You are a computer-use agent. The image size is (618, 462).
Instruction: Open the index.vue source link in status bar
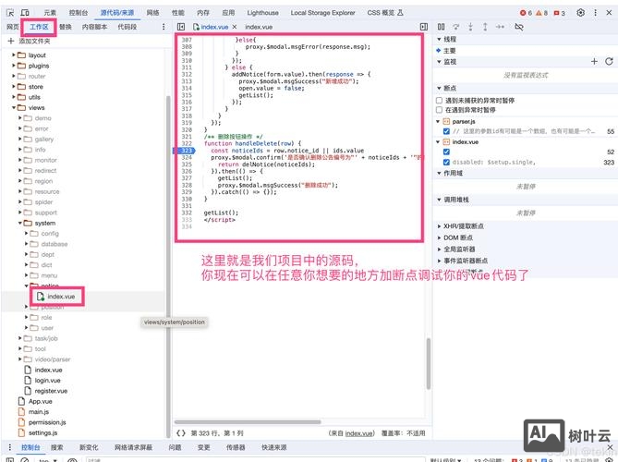pos(359,432)
